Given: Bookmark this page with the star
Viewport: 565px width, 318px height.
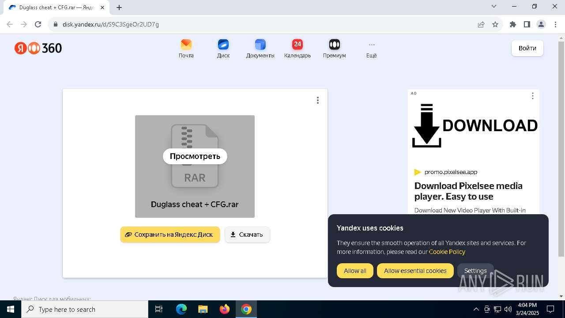Looking at the screenshot, I should [x=495, y=24].
